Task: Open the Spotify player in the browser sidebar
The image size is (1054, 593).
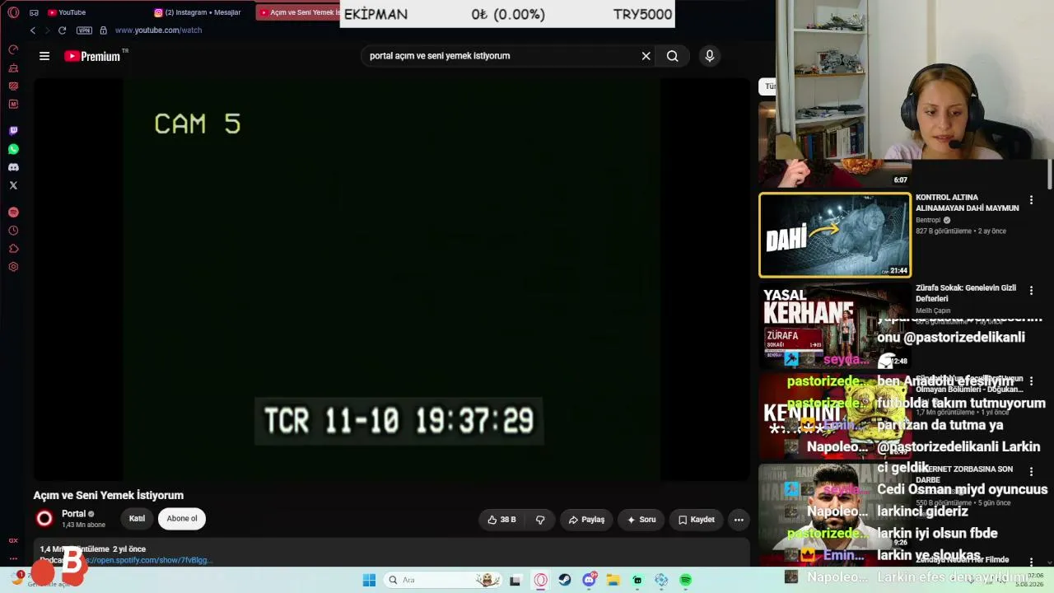Action: tap(13, 212)
